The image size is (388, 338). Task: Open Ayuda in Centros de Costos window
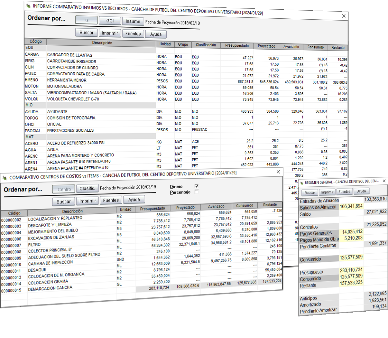[x=134, y=200]
